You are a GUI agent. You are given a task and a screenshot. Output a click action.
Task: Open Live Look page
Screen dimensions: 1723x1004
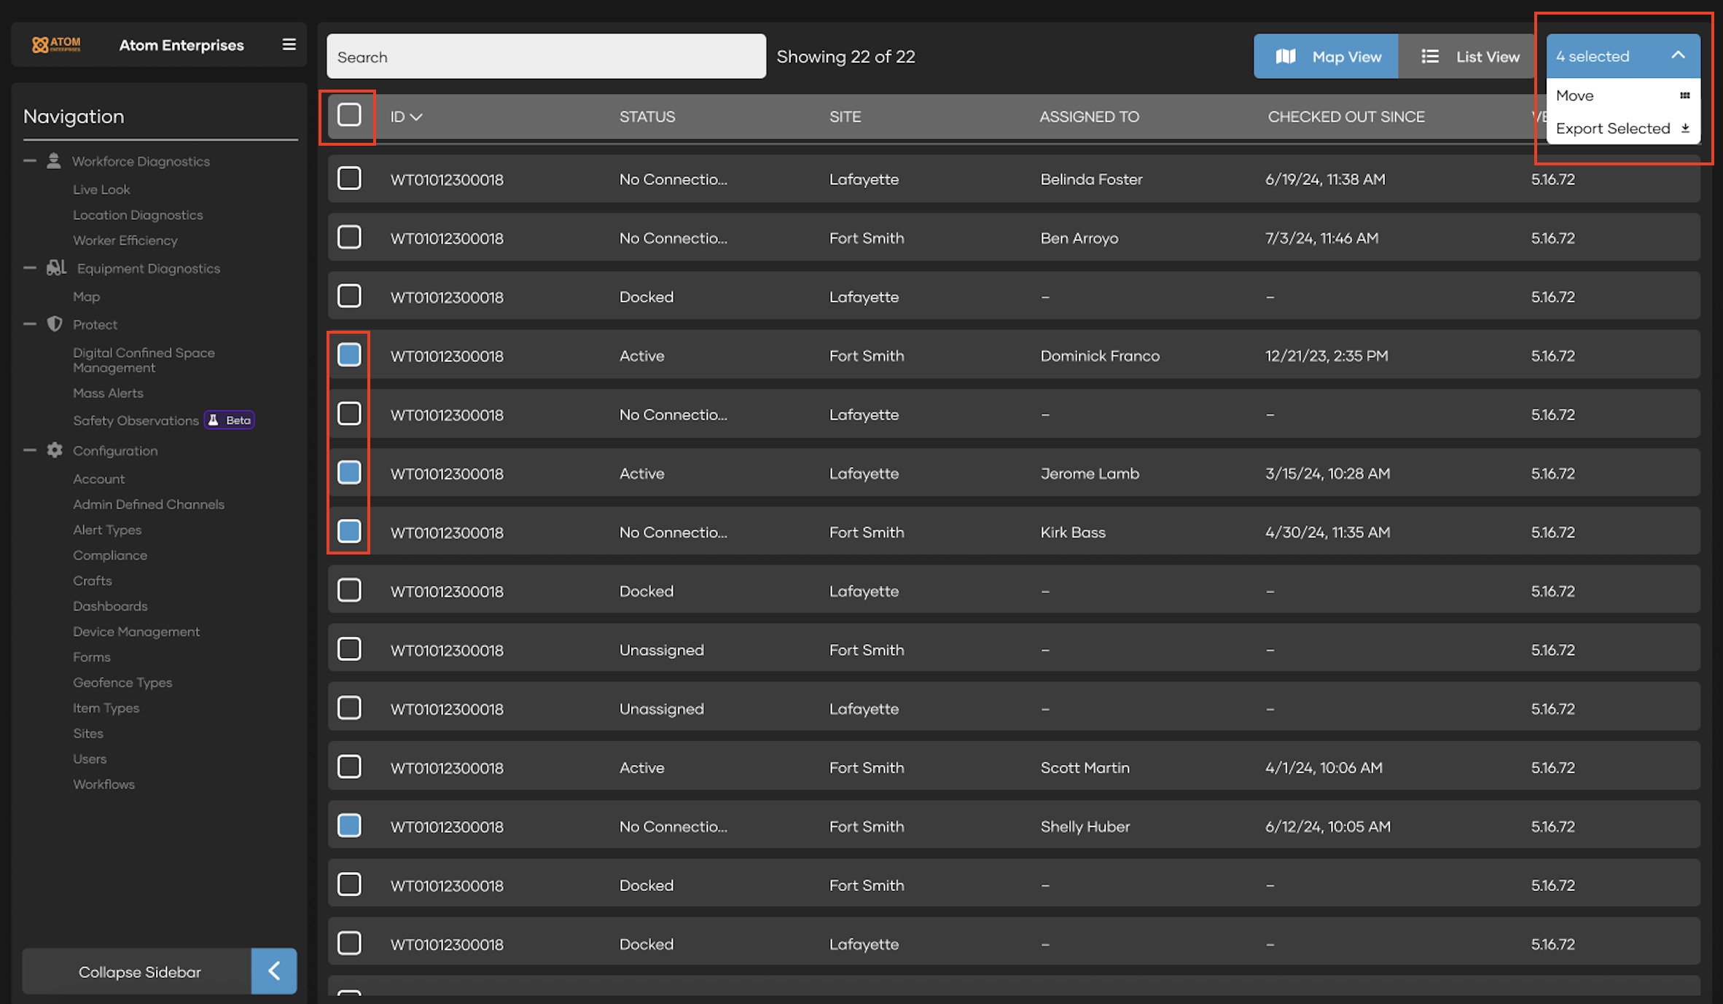click(101, 189)
